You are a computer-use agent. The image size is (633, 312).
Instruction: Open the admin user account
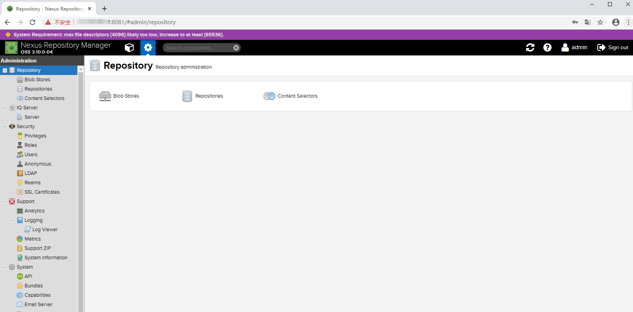[574, 48]
